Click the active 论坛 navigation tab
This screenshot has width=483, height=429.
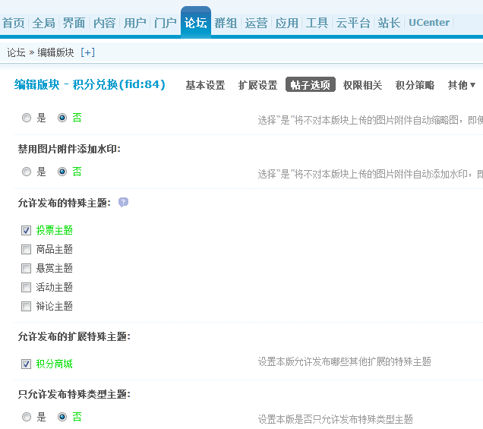[196, 23]
